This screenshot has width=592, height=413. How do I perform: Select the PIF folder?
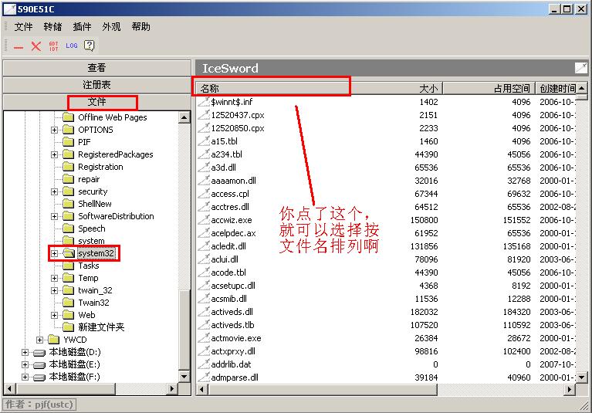pos(84,142)
